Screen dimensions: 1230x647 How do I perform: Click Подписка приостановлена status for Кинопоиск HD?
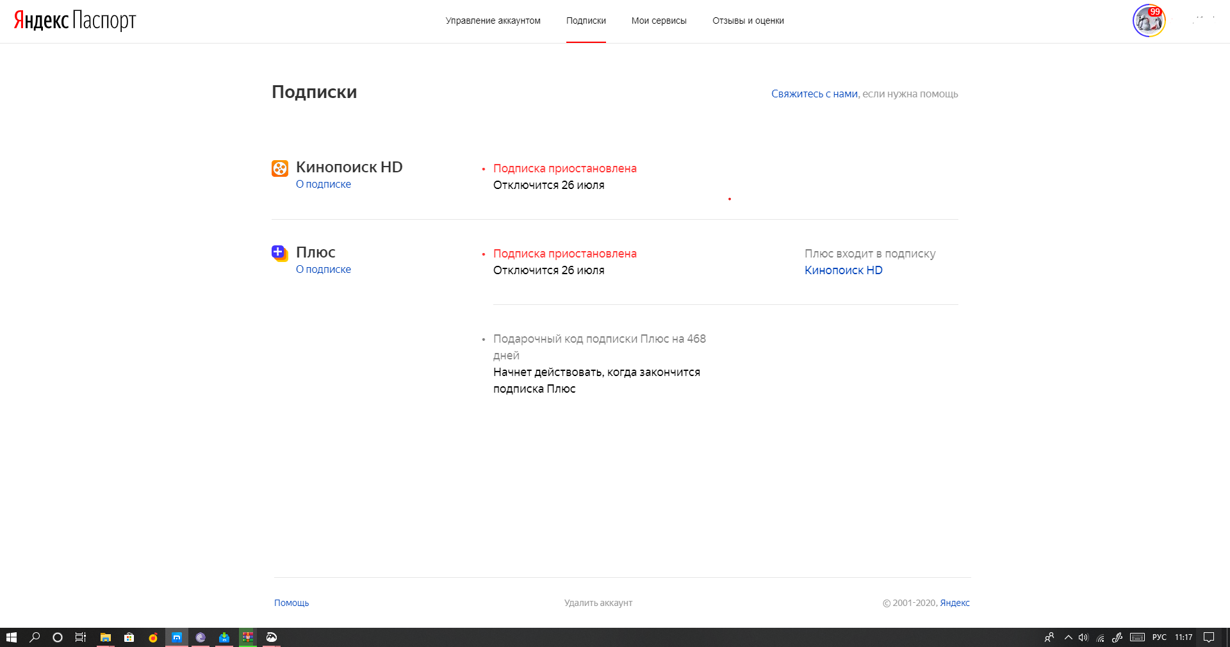(x=565, y=168)
